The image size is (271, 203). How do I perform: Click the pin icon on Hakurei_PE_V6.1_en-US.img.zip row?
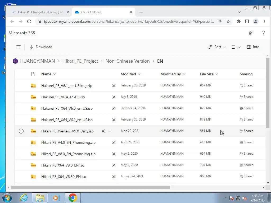(x=114, y=86)
